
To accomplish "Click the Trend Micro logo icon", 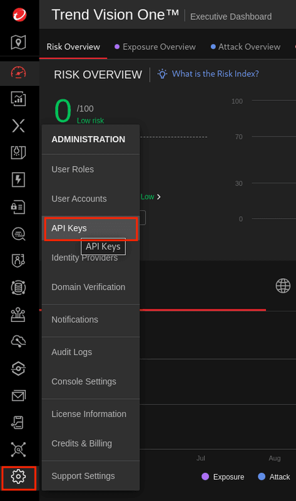I will (19, 14).
